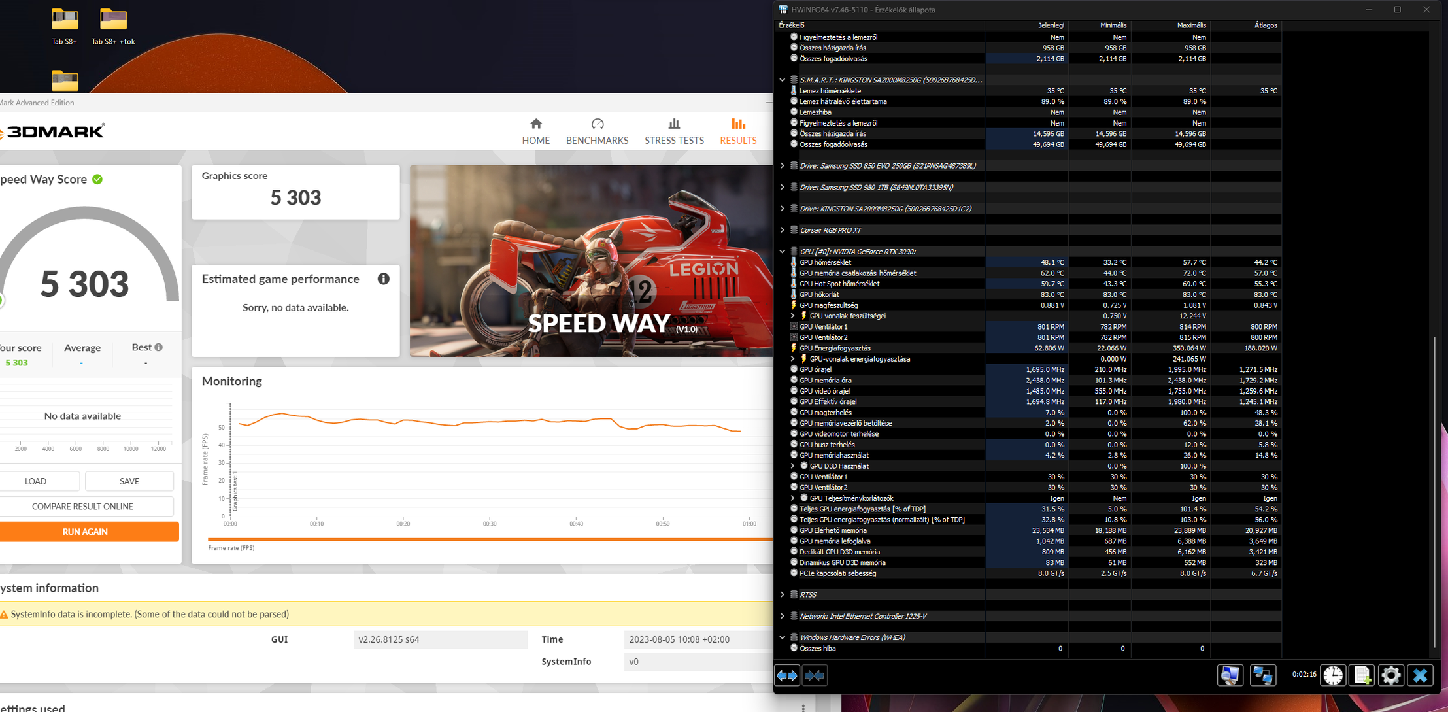Click info icon next to Best score

[159, 347]
